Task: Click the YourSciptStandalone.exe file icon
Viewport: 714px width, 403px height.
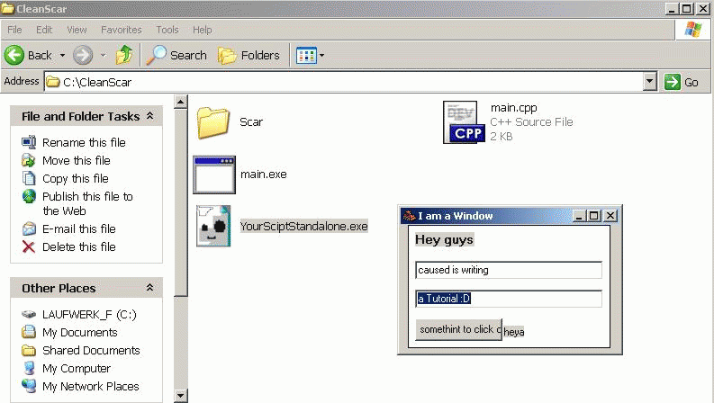Action: (213, 226)
